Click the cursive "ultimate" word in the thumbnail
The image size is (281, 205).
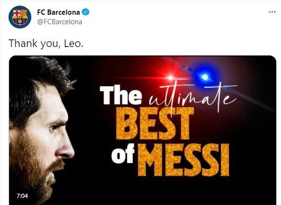click(193, 98)
